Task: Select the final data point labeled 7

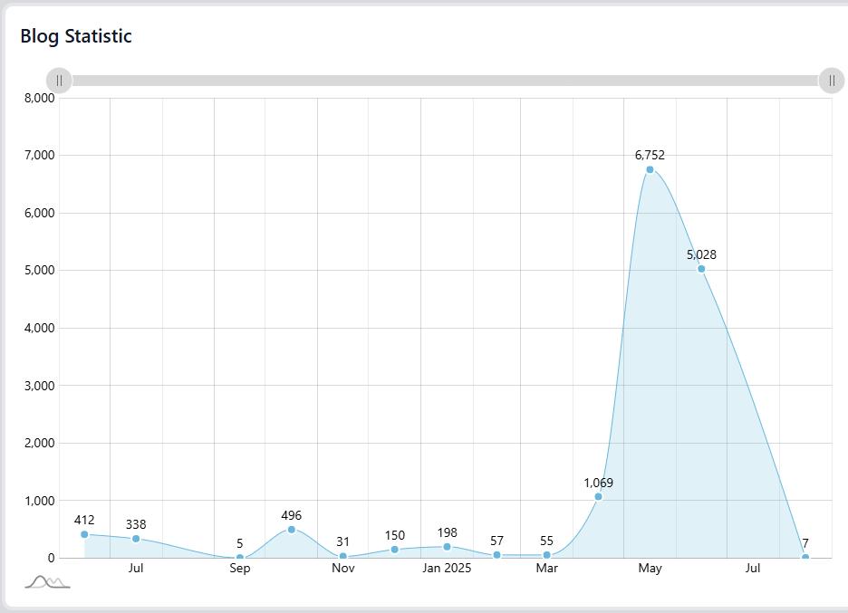Action: (805, 557)
